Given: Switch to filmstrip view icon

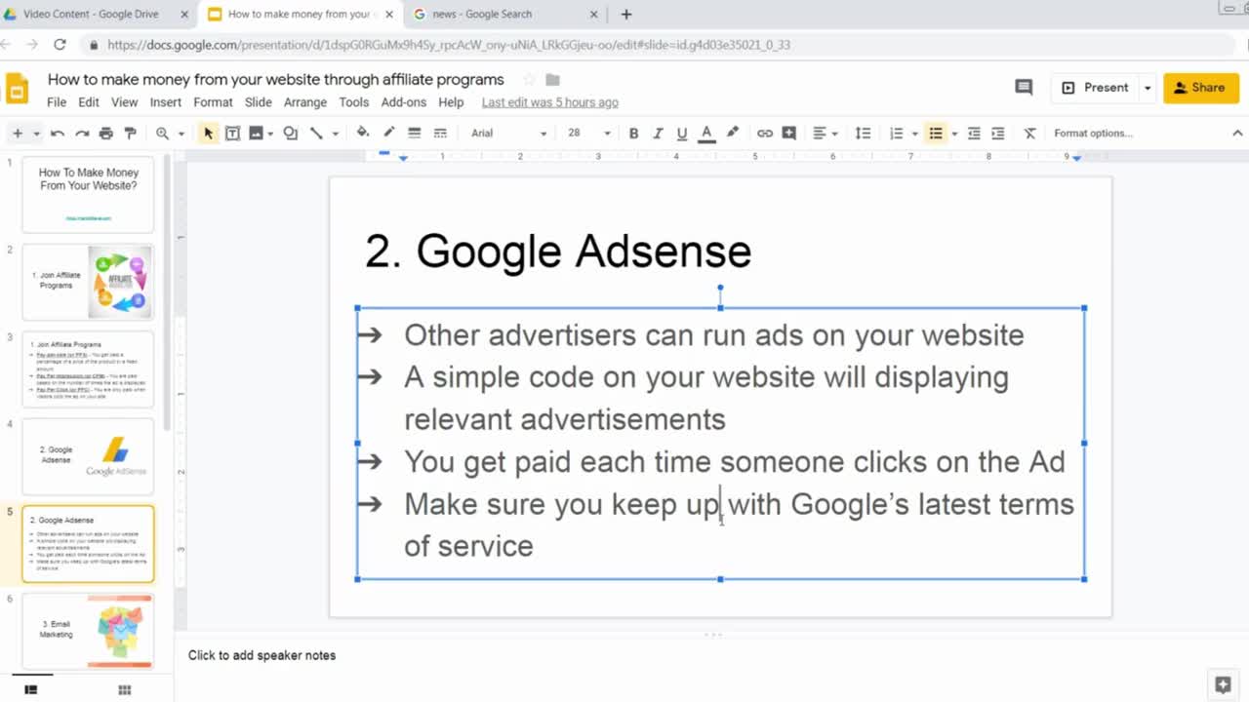Looking at the screenshot, I should pos(30,690).
